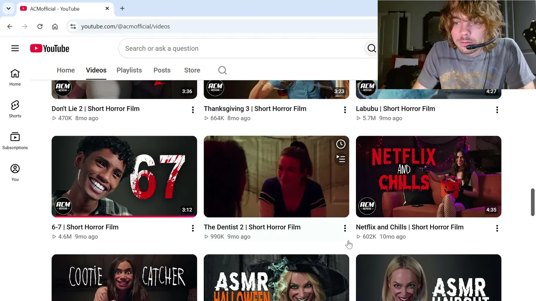This screenshot has width=536, height=301.
Task: Open Shorts in the sidebar
Action: 15,110
